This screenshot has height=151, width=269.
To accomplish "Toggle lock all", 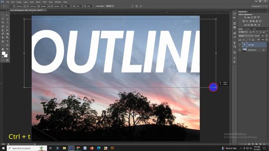I will 253,40.
